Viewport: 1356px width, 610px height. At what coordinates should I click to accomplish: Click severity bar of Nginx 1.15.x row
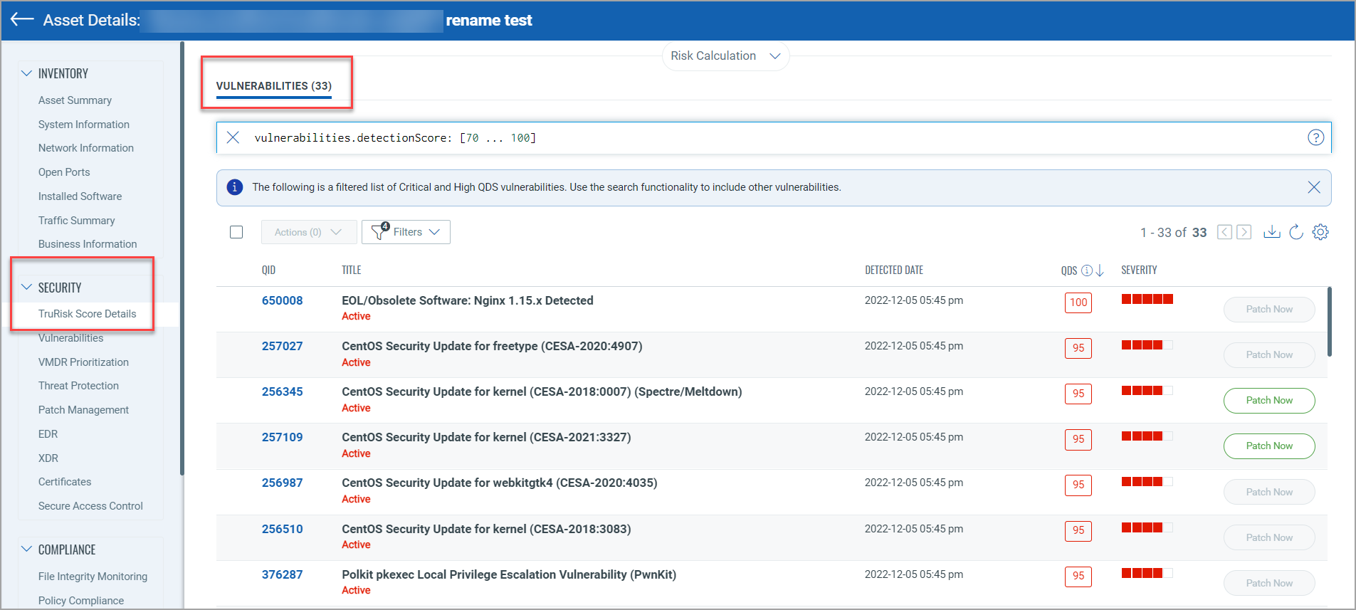tap(1147, 300)
